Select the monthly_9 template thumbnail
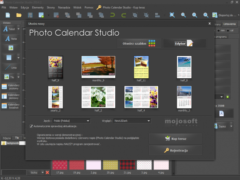Screen dimensions: 240x180 [98, 67]
